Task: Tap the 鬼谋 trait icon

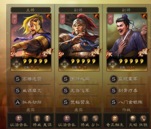Action: coord(47,118)
